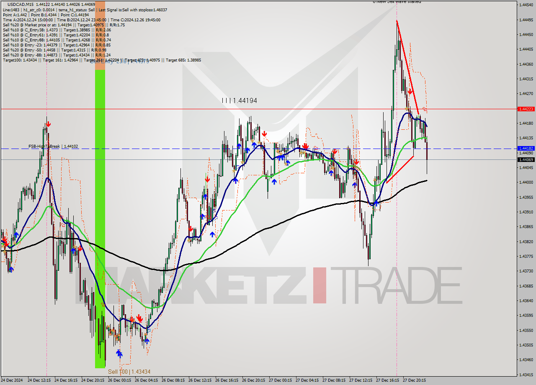
Task: Click the USDCAD,M15 symbol title
Action: coord(21,4)
